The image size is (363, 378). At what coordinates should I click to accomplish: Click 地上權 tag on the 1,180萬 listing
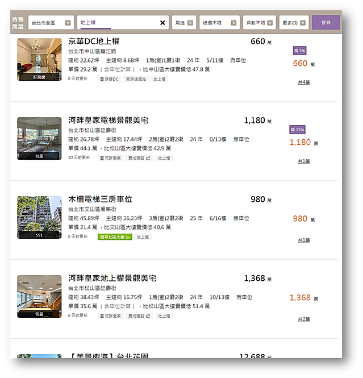click(x=164, y=158)
